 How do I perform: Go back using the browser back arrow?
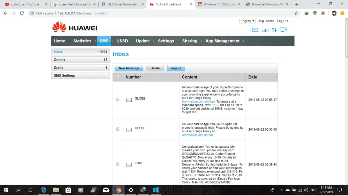click(6, 13)
